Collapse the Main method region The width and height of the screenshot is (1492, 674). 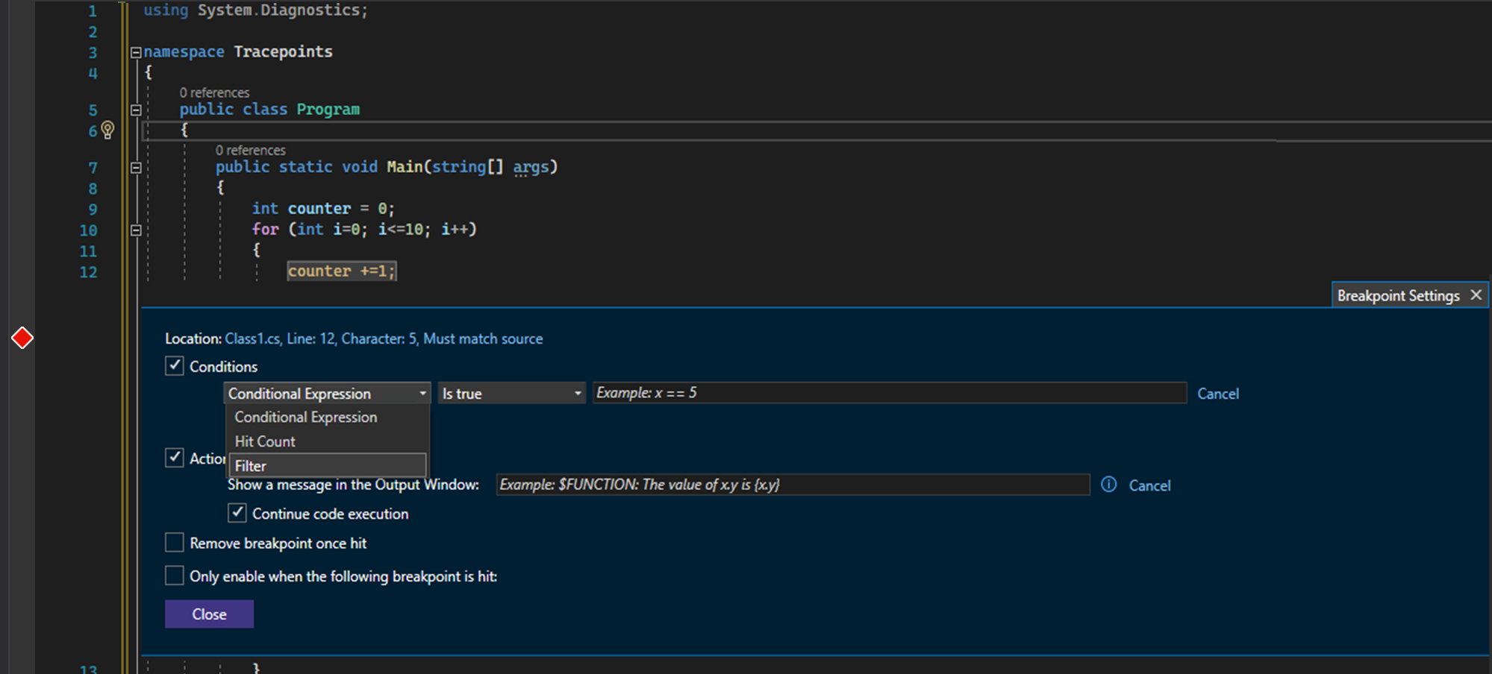tap(135, 167)
